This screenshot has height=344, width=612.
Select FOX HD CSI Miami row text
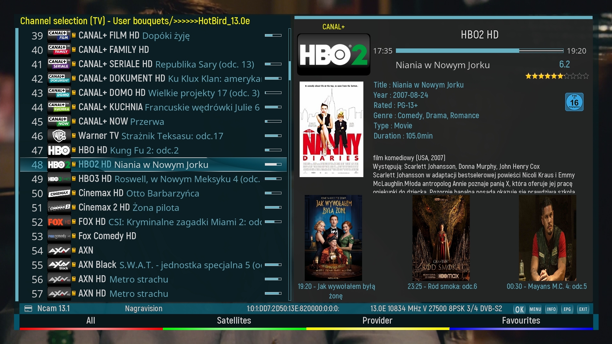(170, 222)
